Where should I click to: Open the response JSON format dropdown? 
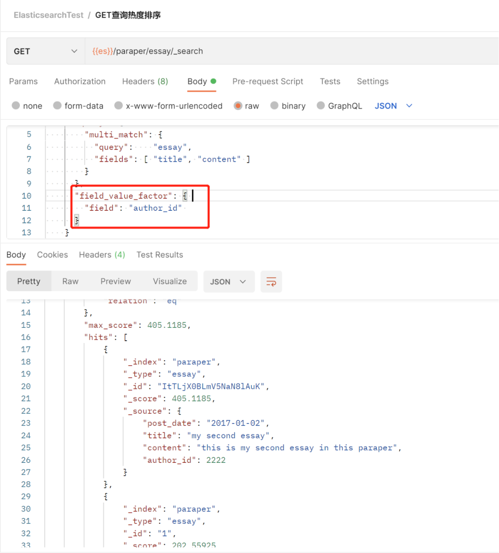[229, 282]
